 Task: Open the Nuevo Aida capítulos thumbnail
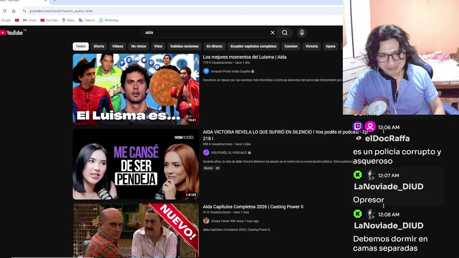[136, 230]
